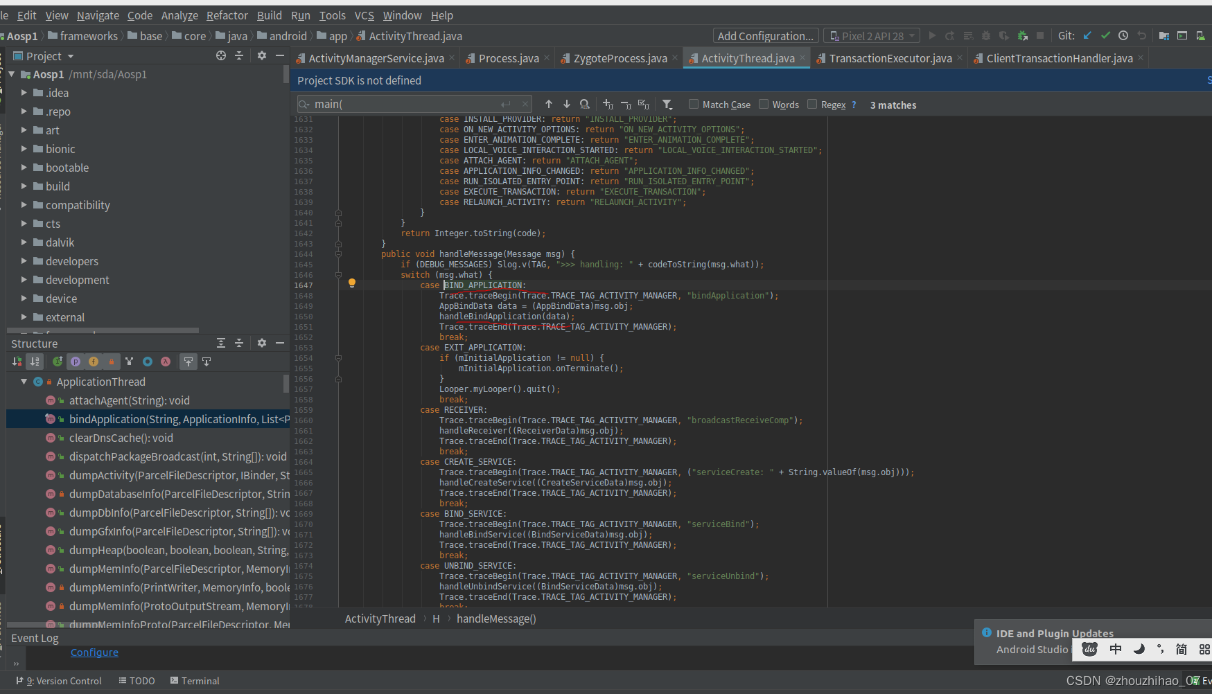Click the yellow intention light bulb
This screenshot has width=1212, height=694.
click(352, 283)
